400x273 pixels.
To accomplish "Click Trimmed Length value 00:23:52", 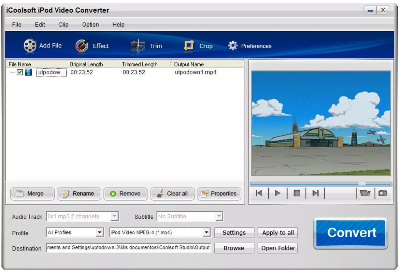I will pos(134,72).
